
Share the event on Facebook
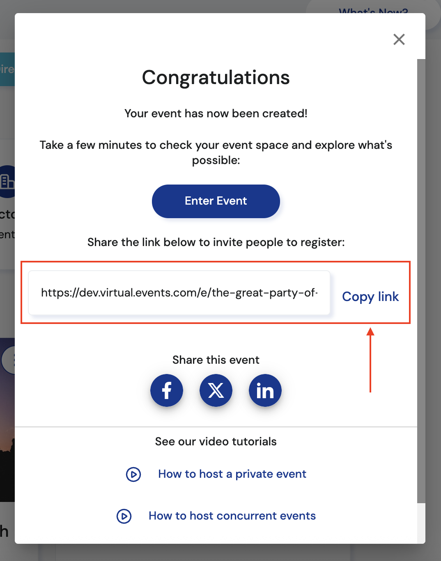(x=167, y=390)
